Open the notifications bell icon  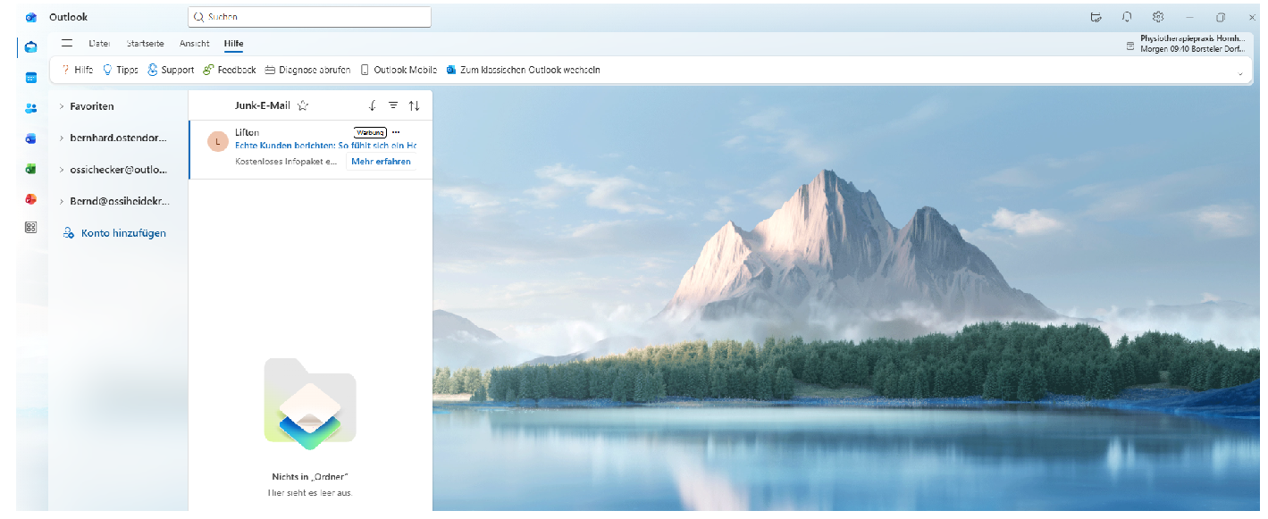pos(1127,17)
